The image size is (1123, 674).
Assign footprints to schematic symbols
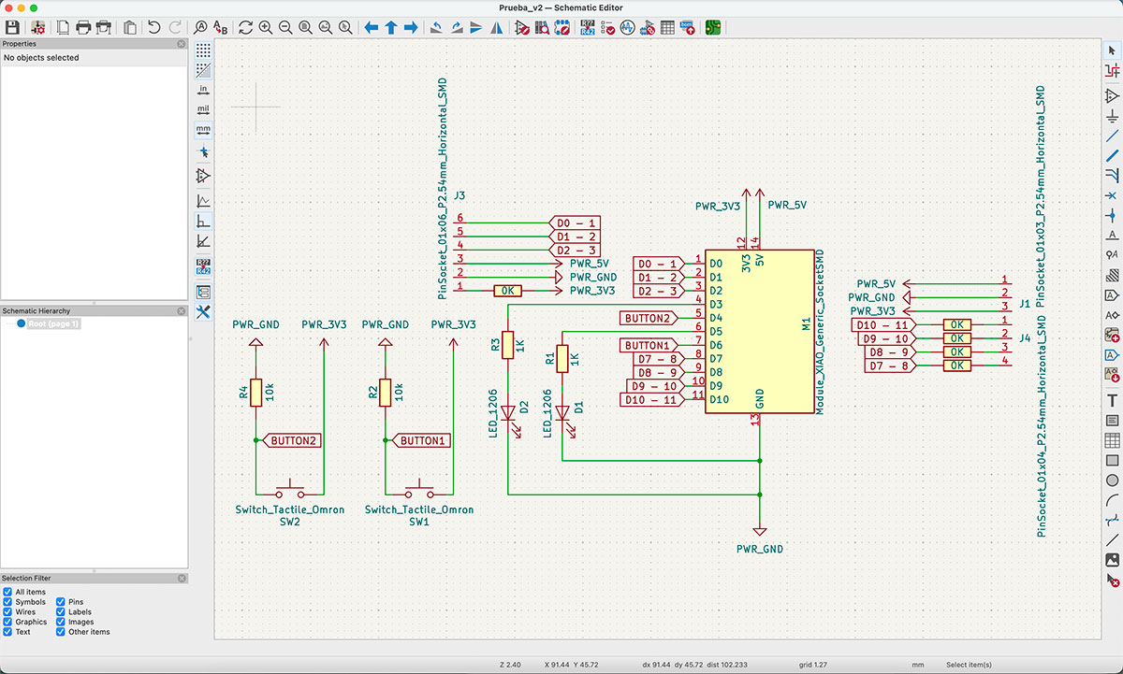tap(647, 27)
